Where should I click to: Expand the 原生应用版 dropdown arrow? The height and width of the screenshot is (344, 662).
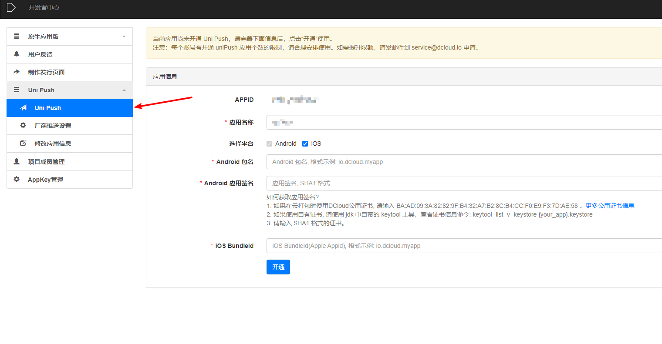tap(124, 37)
